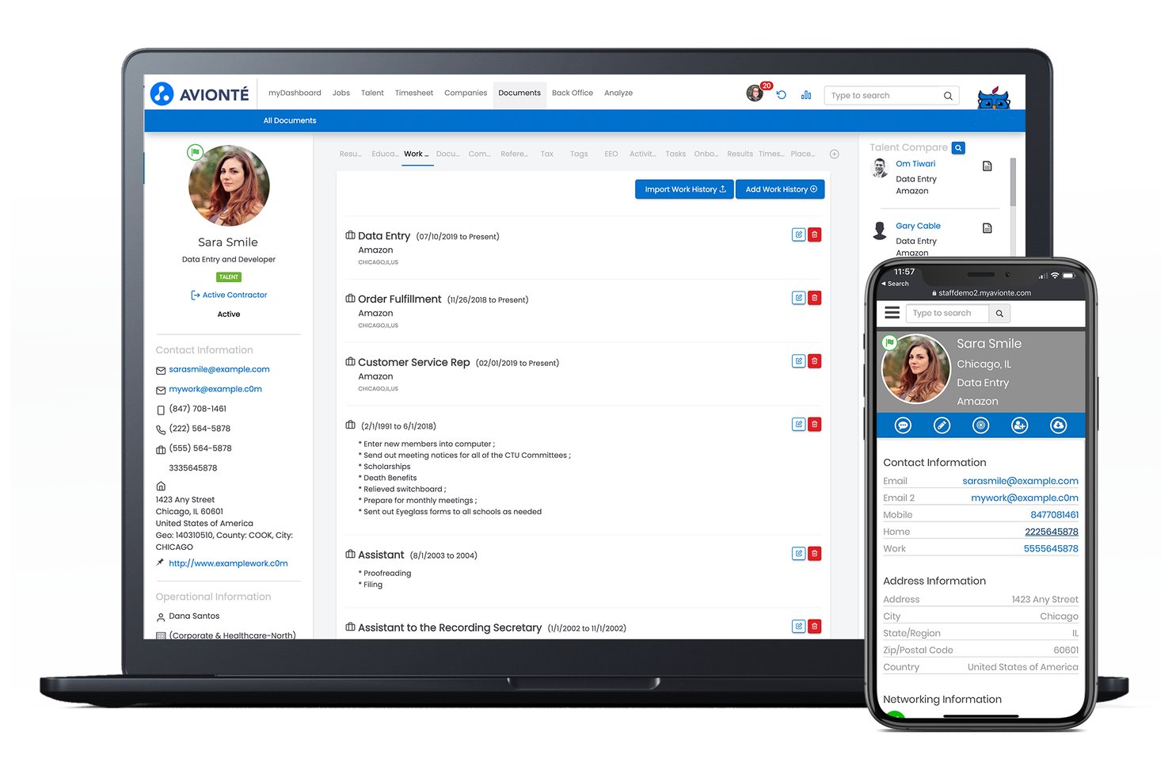Select the All Documents sub-tab
The width and height of the screenshot is (1172, 782).
[x=290, y=121]
